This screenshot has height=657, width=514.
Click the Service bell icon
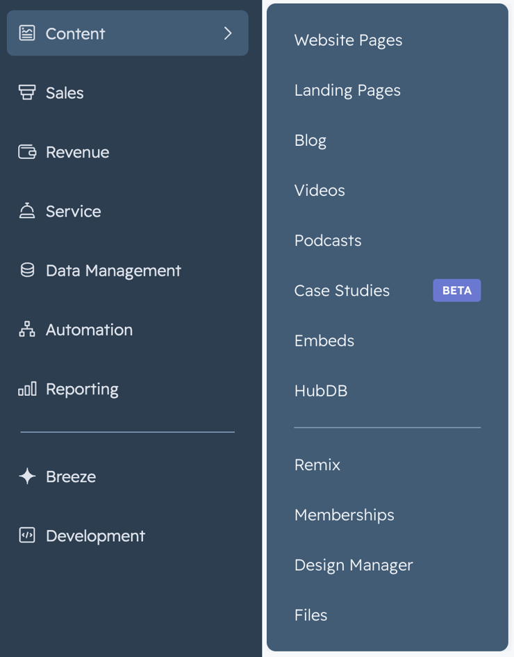point(27,210)
